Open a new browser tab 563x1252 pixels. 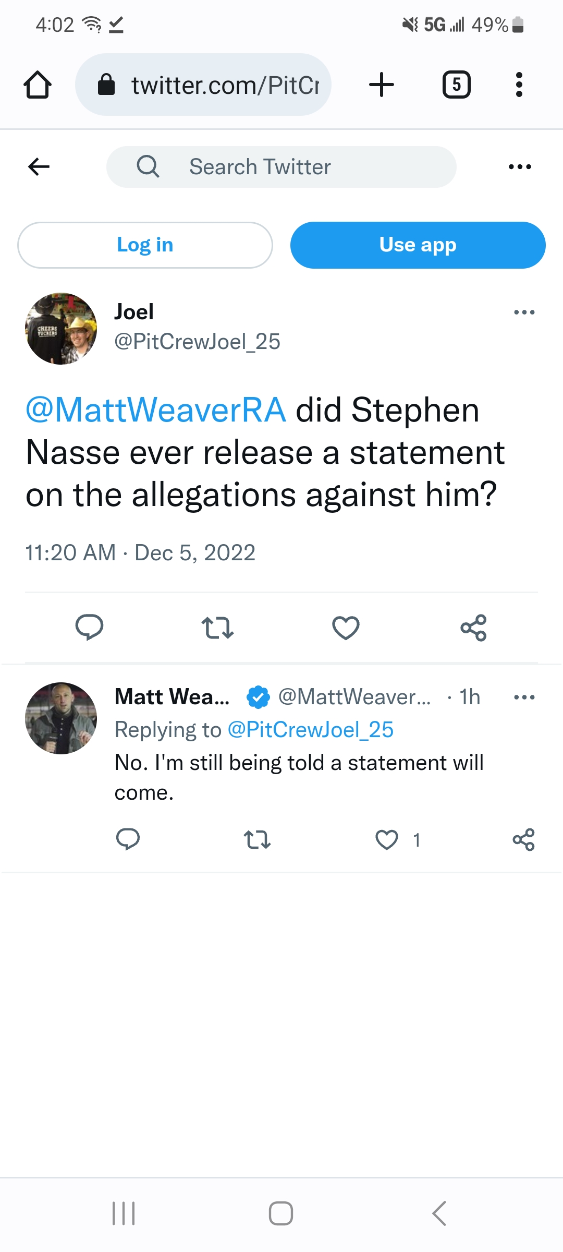(x=382, y=85)
